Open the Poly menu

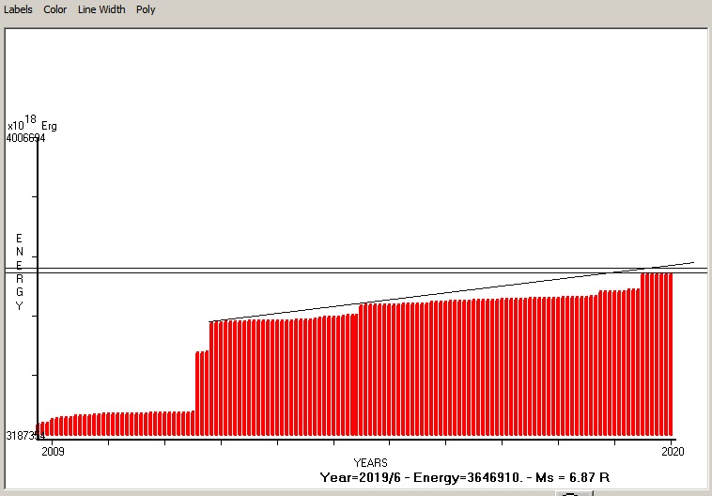coord(146,9)
